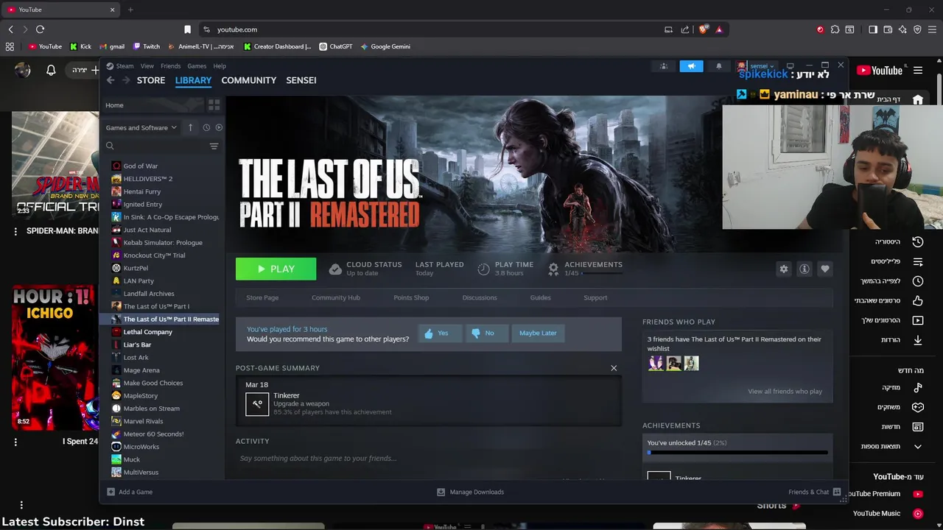Image resolution: width=943 pixels, height=530 pixels.
Task: Dismiss the Post-Game Summary panel
Action: coord(614,368)
